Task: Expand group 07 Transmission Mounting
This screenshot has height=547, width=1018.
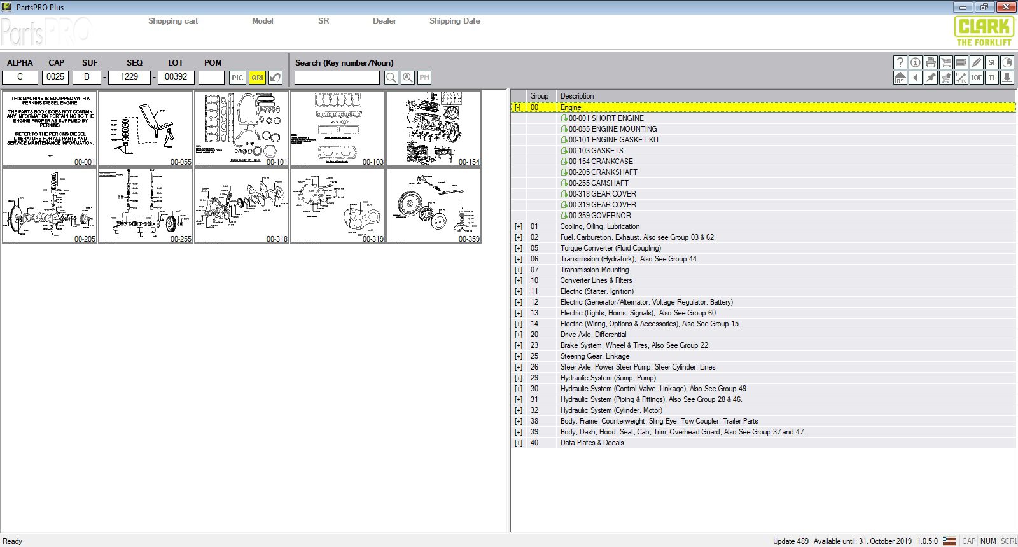Action: pyautogui.click(x=519, y=270)
